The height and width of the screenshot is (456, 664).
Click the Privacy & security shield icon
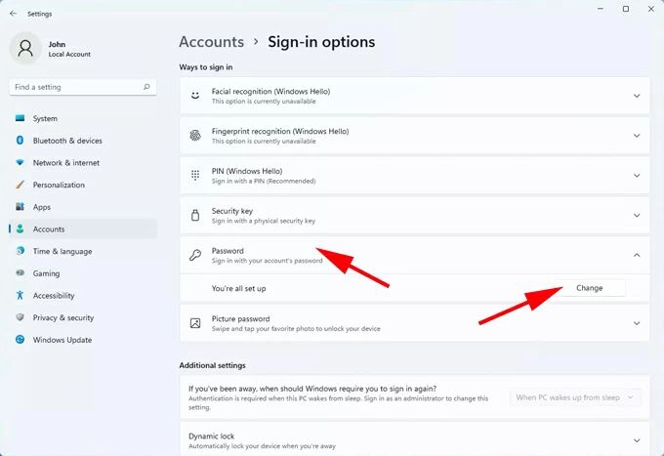point(20,317)
